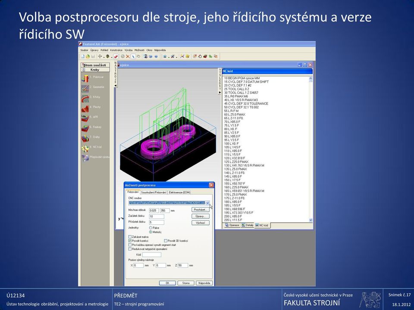Click the Plochy step icon
This screenshot has width=414, height=310.
(x=85, y=108)
